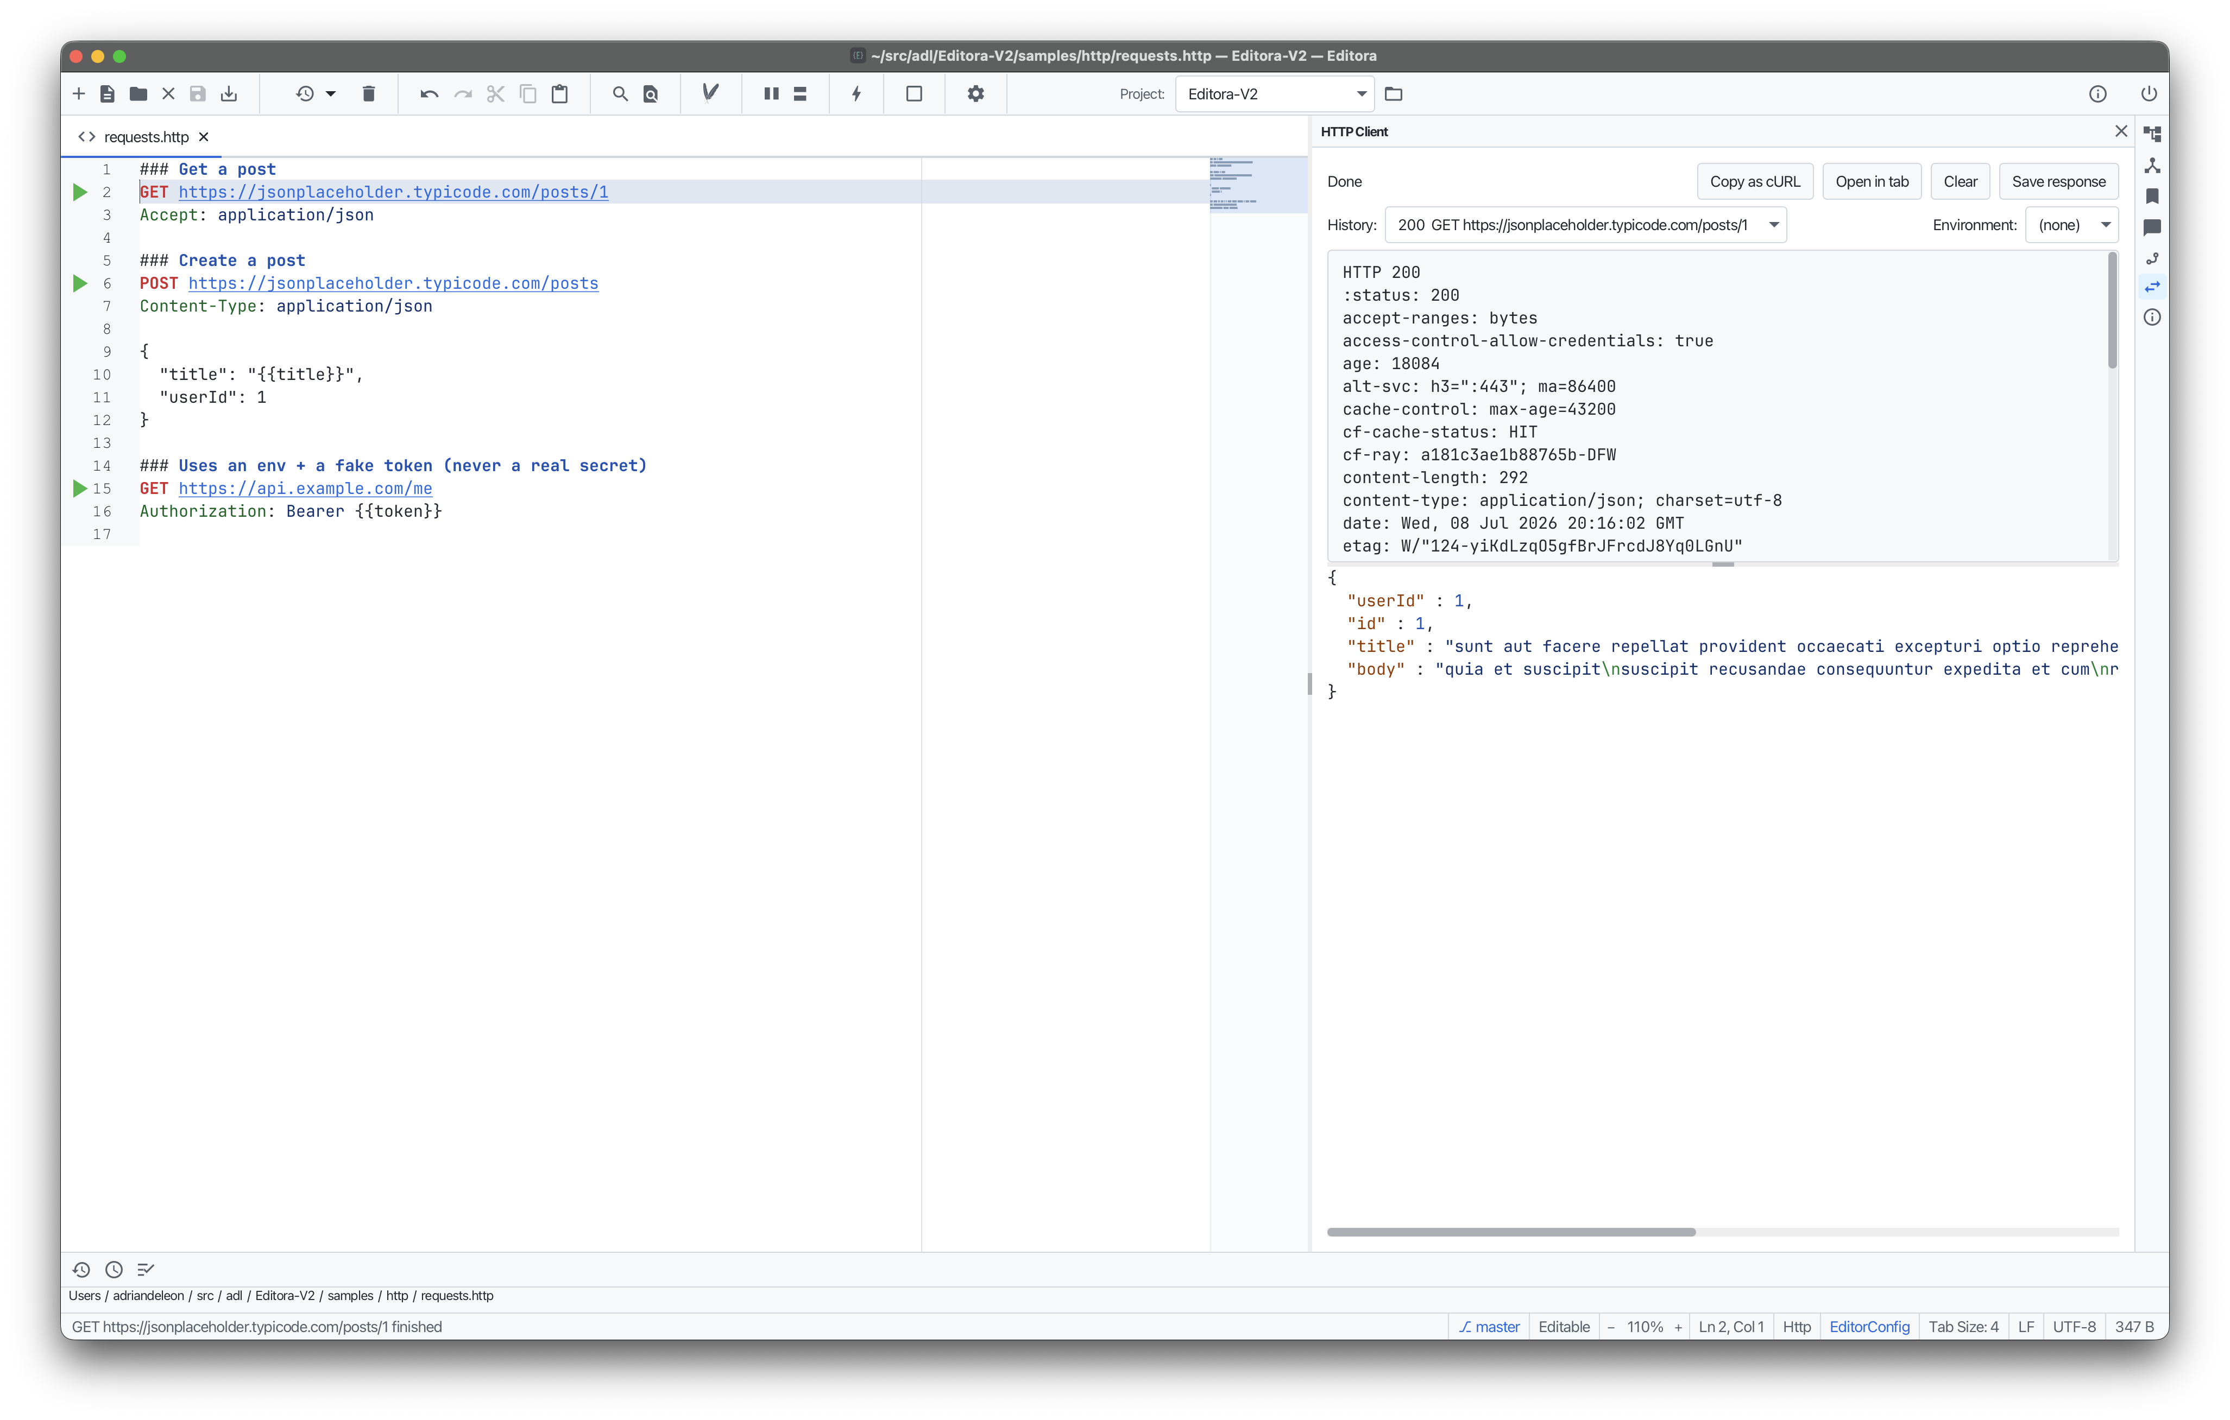The height and width of the screenshot is (1420, 2230).
Task: Toggle the project tree sidebar icon
Action: click(x=2152, y=134)
